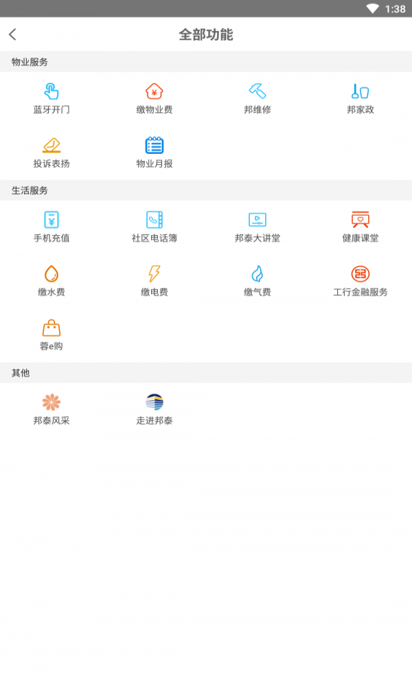Open 健康课堂 health class icon
The height and width of the screenshot is (687, 412).
click(360, 220)
